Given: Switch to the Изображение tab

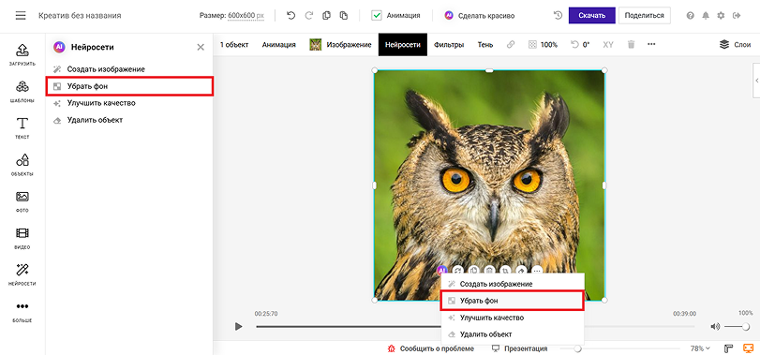Looking at the screenshot, I should click(x=340, y=45).
